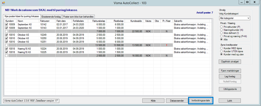Switch to Nye poster klare for purring/inkasso tab
Viewport: 261px width, 106px height.
pos(22,16)
